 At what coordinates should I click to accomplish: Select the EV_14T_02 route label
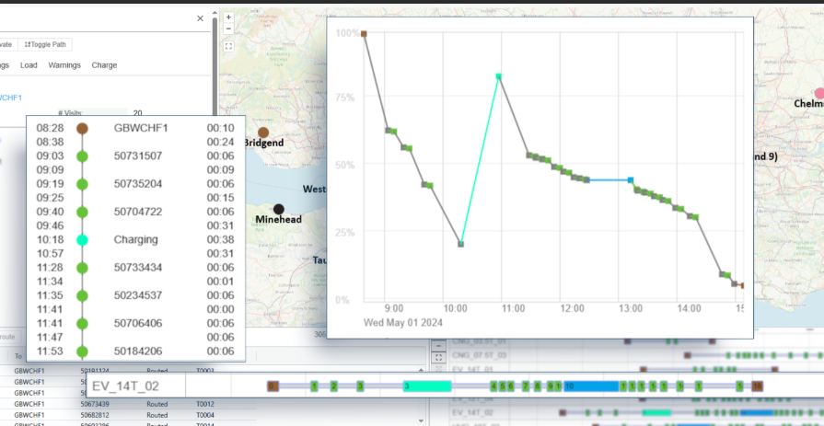125,386
